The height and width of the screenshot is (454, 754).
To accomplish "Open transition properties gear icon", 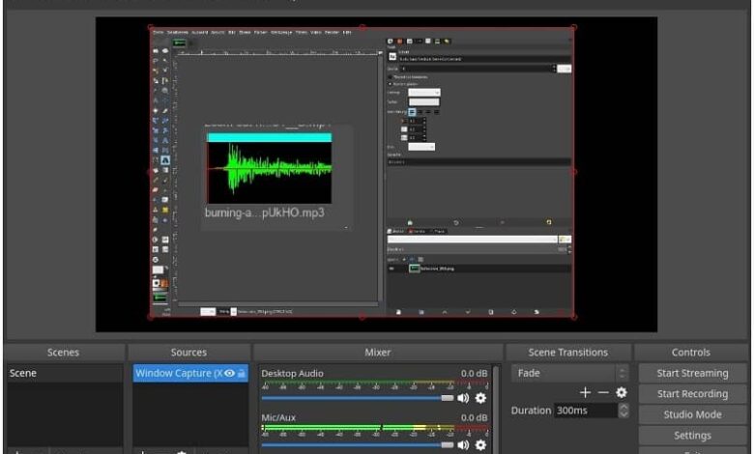I will tap(622, 392).
